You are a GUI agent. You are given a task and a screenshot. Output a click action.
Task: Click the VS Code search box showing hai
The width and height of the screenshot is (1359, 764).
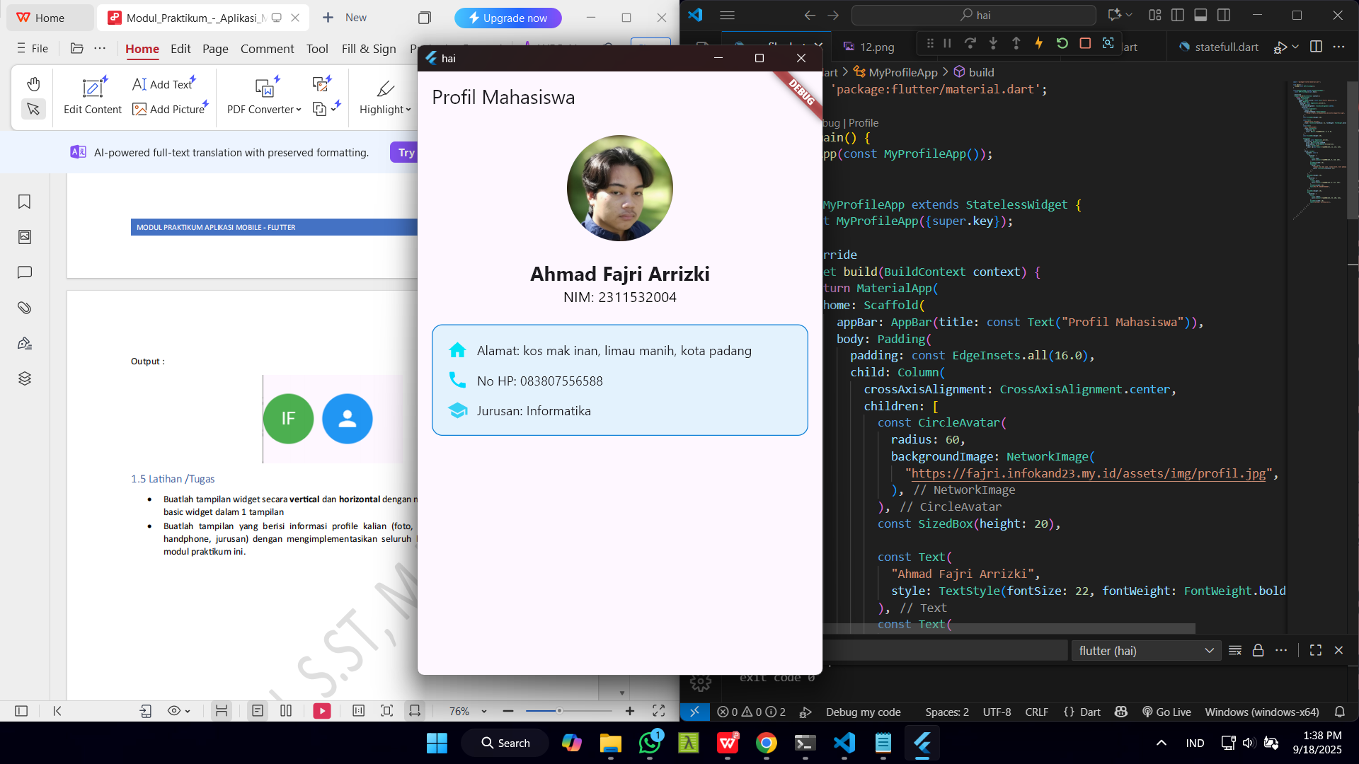coord(974,15)
